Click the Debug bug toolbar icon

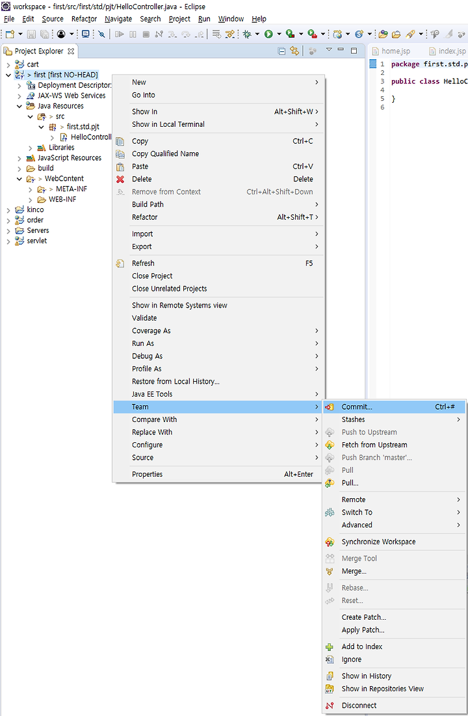[x=247, y=34]
